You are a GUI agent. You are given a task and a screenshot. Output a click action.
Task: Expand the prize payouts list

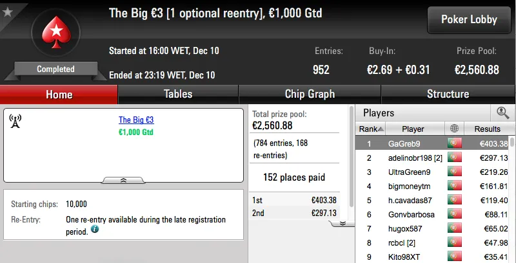(342, 223)
